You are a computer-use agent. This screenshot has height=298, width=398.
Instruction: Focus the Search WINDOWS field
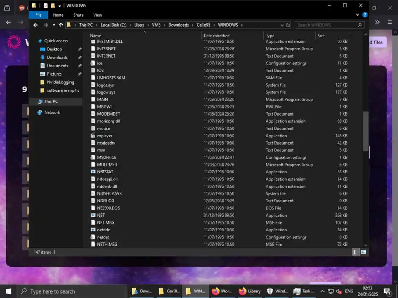tap(330, 25)
